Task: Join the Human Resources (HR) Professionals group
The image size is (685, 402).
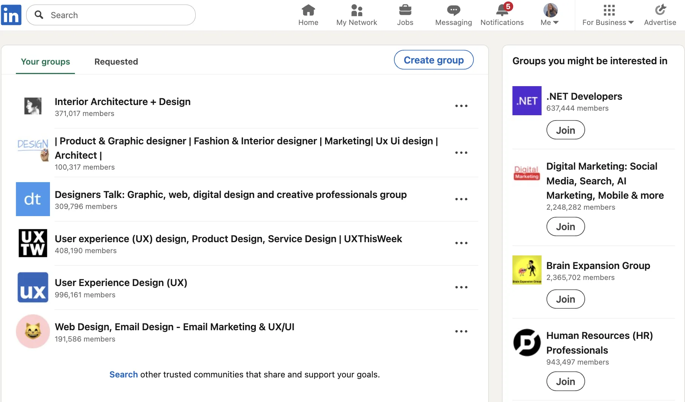Action: click(565, 381)
